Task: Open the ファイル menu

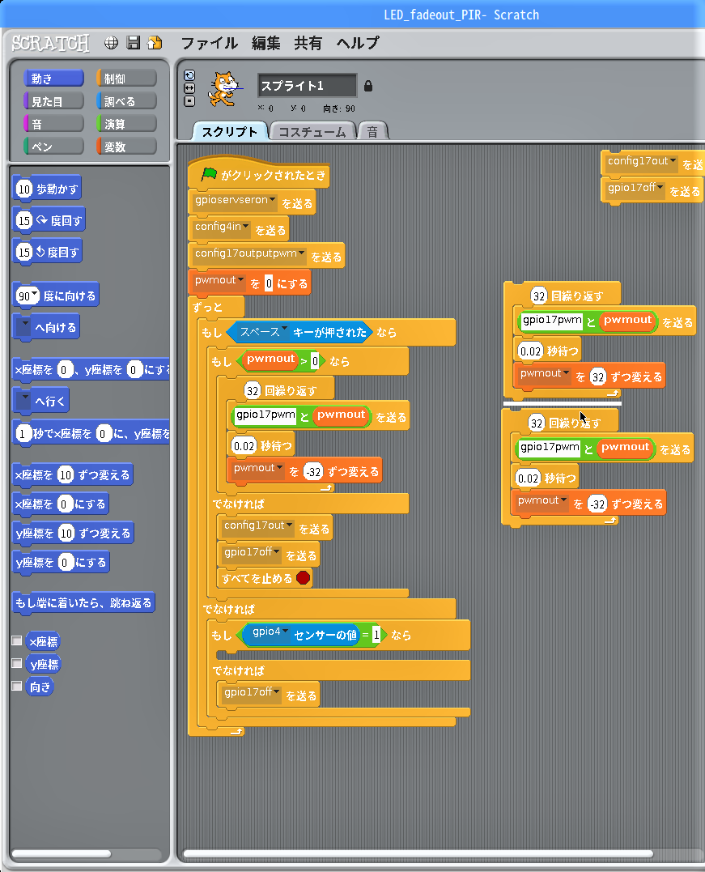Action: click(209, 43)
